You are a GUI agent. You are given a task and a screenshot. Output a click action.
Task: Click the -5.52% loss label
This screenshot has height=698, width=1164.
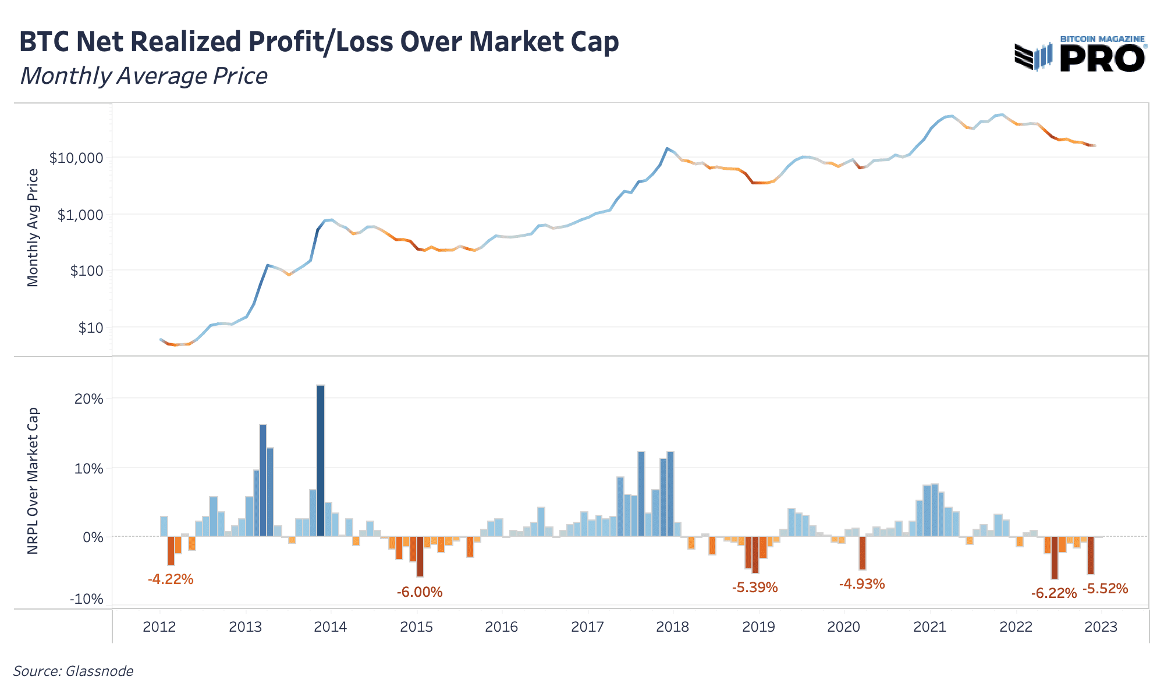pos(1105,589)
